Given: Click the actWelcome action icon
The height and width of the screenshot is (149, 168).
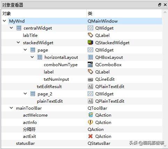Looking at the screenshot, I should click(x=90, y=115).
